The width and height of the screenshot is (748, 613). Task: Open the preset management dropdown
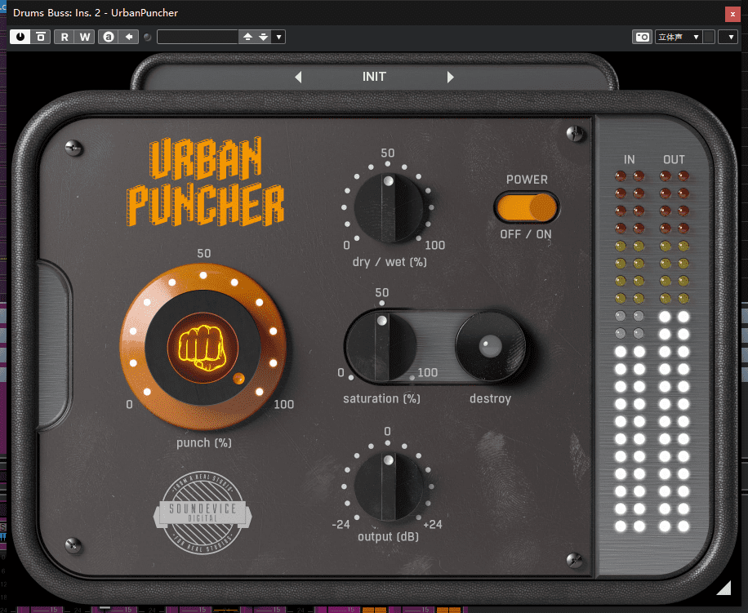278,37
